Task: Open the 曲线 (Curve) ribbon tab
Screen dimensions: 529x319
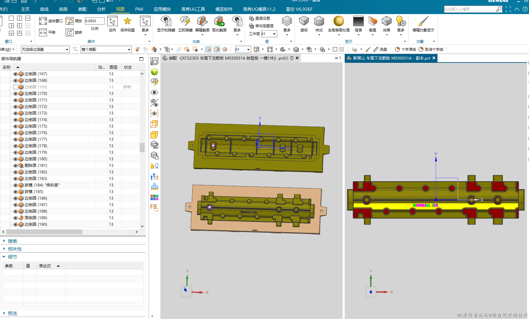Action: tap(44, 9)
